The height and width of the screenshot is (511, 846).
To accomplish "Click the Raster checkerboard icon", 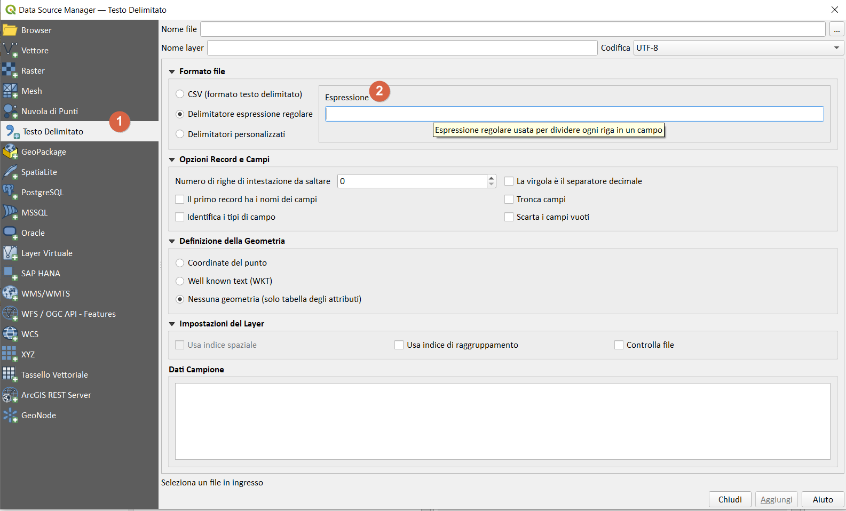I will tap(10, 70).
